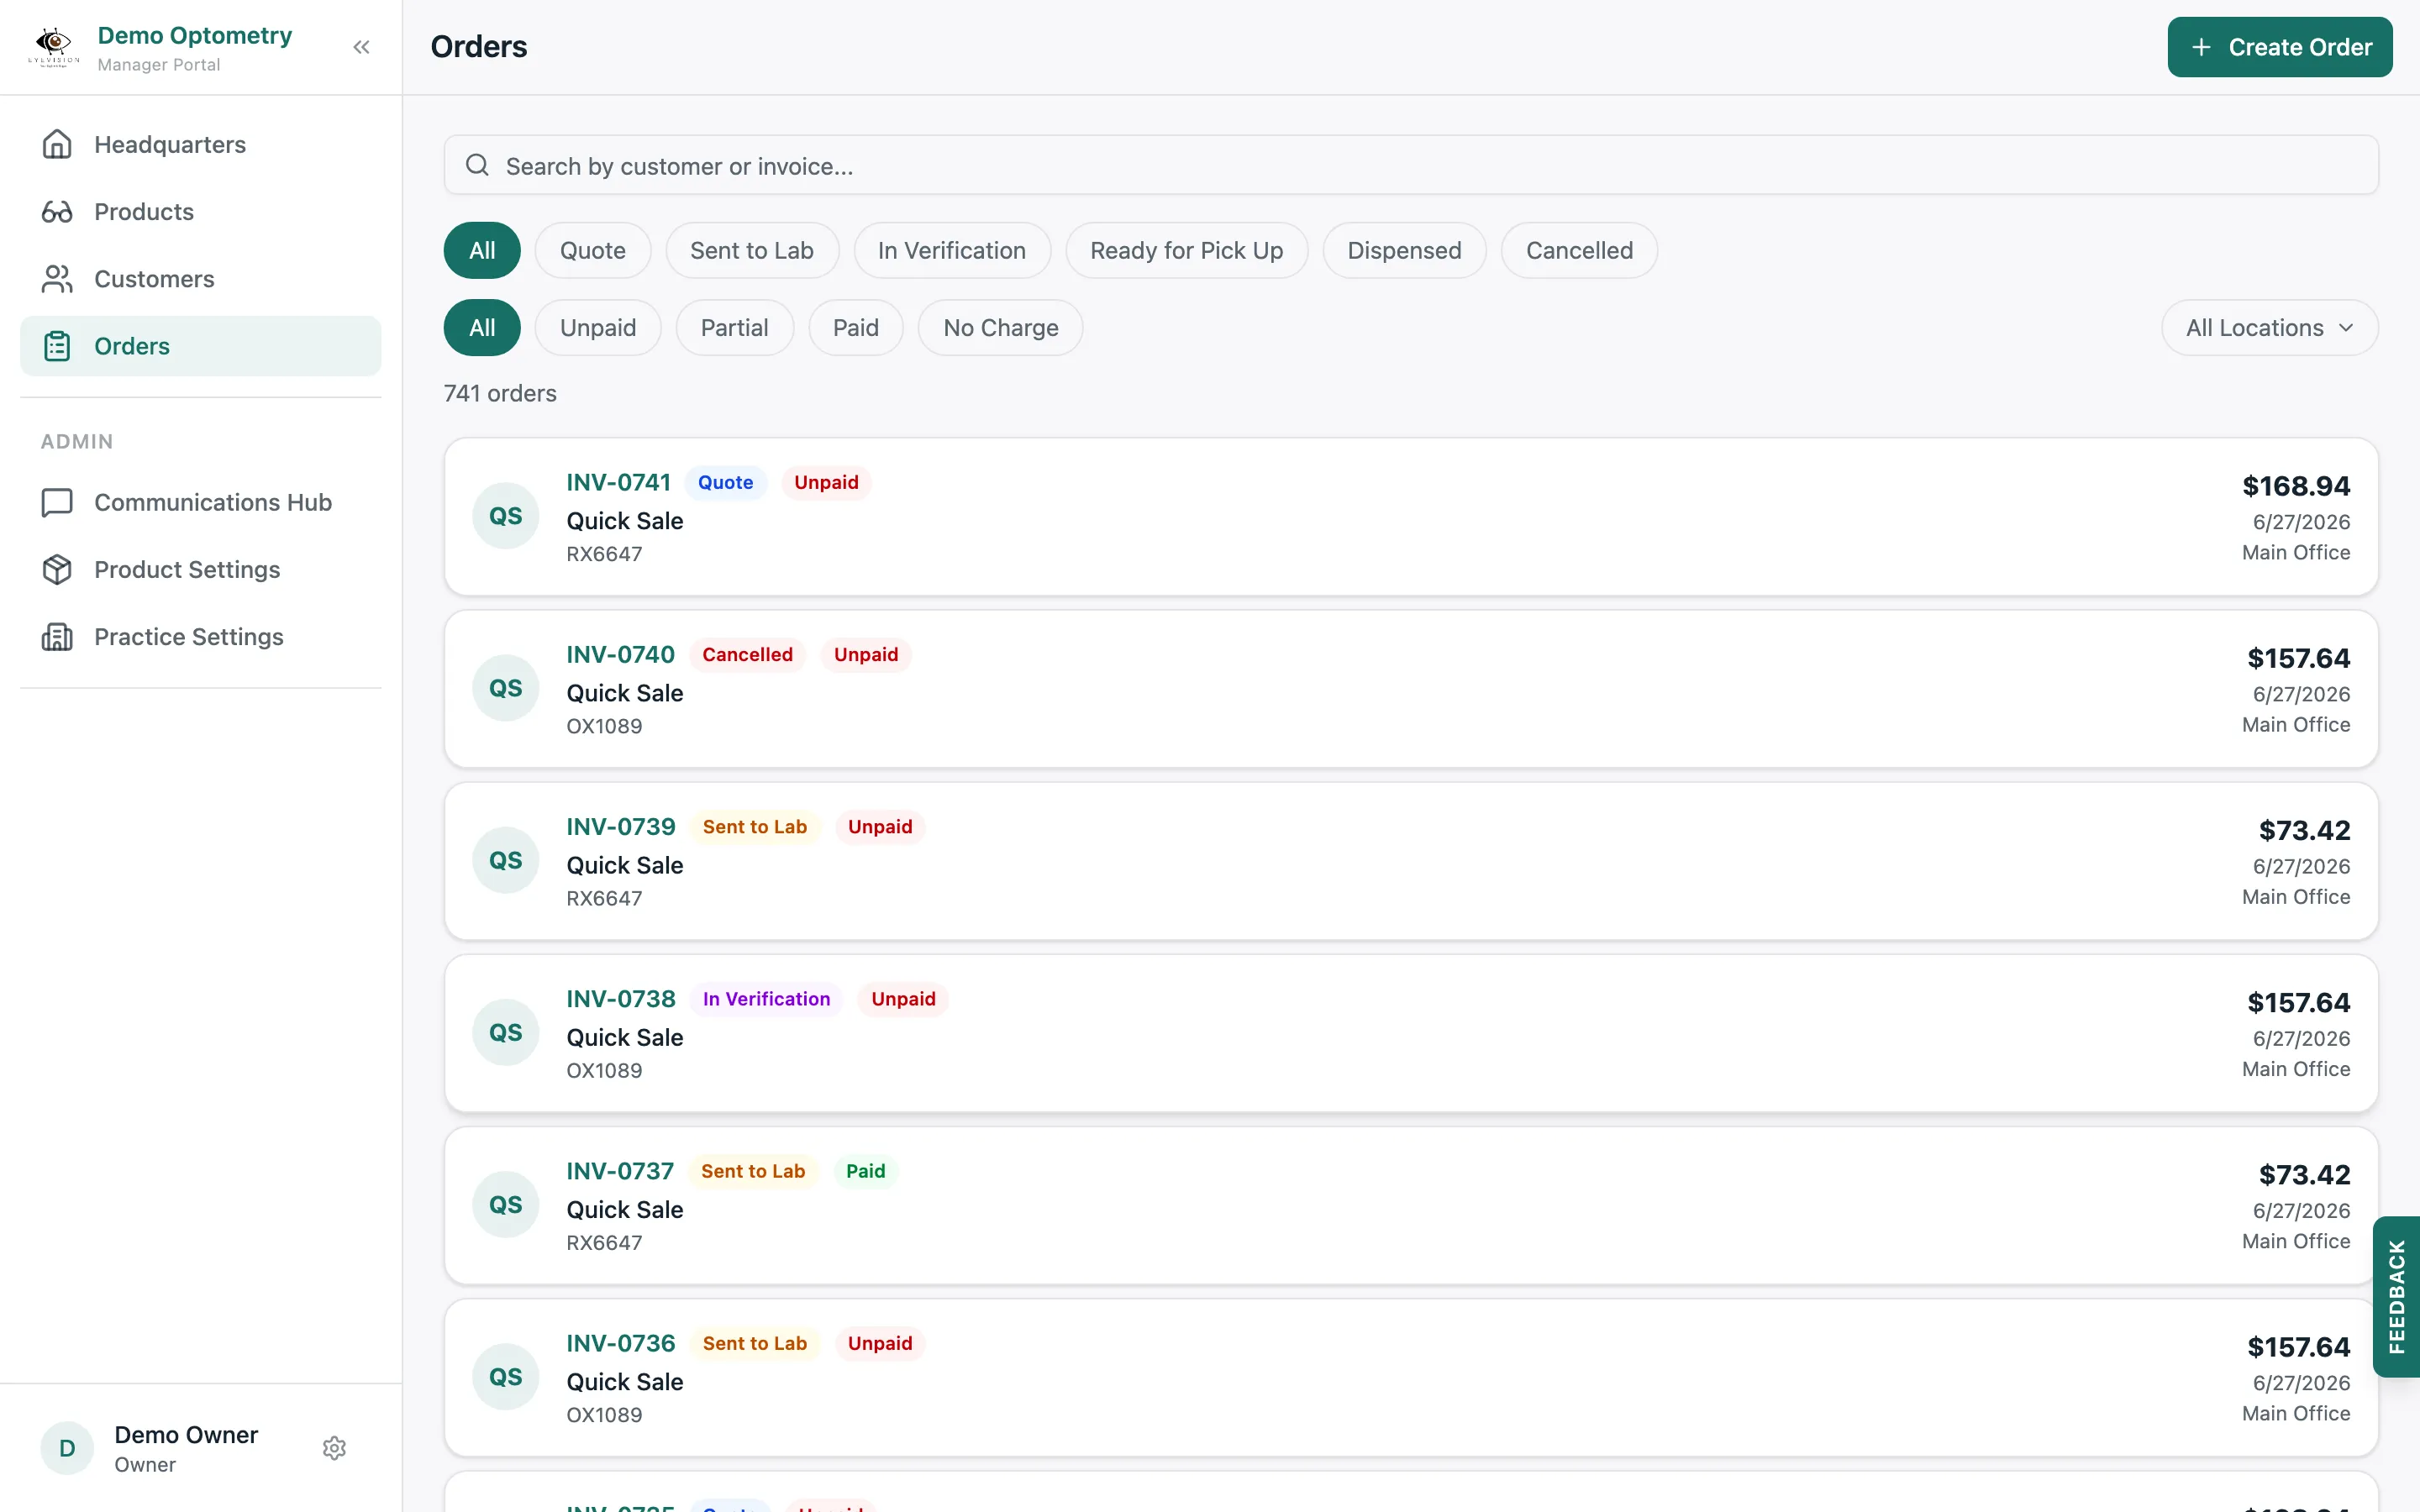Open invoice INV-0737
2420x1512 pixels.
pyautogui.click(x=620, y=1170)
